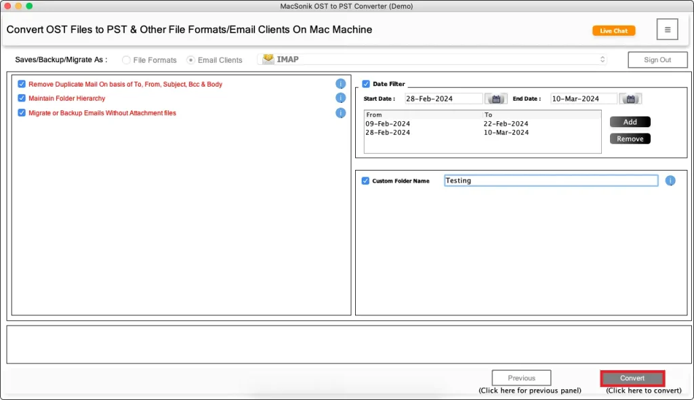Go back with the Previous button

(x=521, y=378)
